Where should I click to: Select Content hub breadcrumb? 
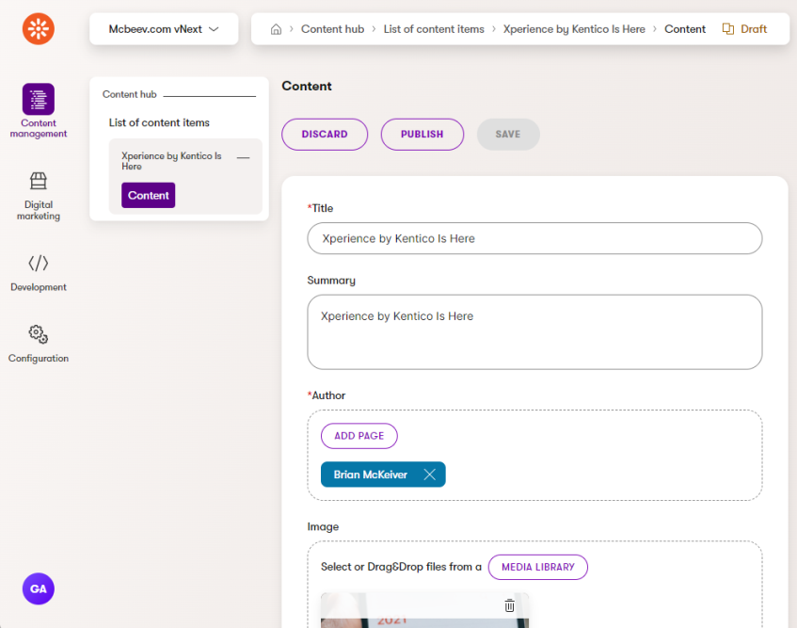332,29
